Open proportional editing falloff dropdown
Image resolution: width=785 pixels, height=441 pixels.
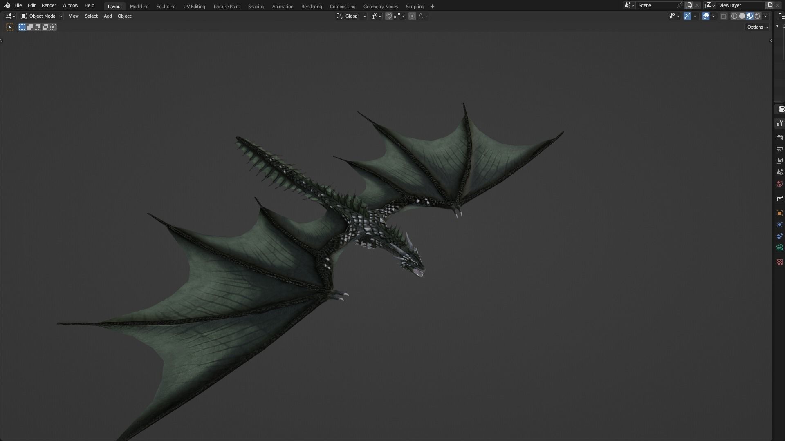[x=423, y=16]
